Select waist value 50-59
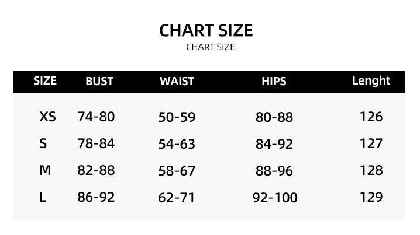Image resolution: width=420 pixels, height=235 pixels. pyautogui.click(x=177, y=117)
